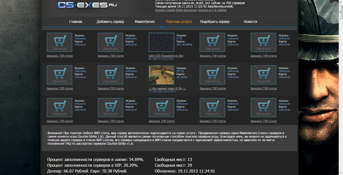
Task: Click the vertical scrollbar thumb
Action: pyautogui.click(x=341, y=12)
